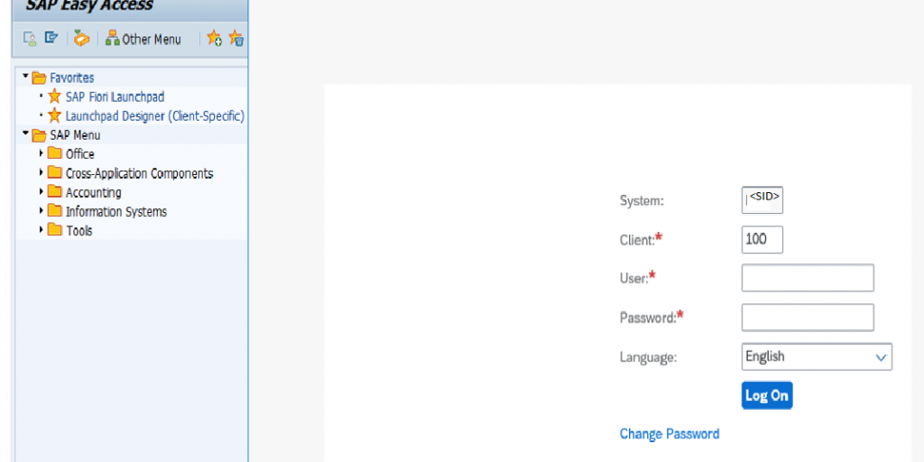The height and width of the screenshot is (462, 924).
Task: Click the Delete Favorites star-trash icon
Action: point(236,39)
